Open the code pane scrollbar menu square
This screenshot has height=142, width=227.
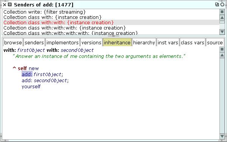[222, 49]
